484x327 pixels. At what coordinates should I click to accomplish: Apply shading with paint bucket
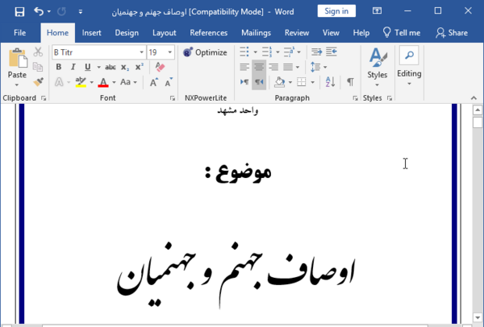click(x=279, y=82)
